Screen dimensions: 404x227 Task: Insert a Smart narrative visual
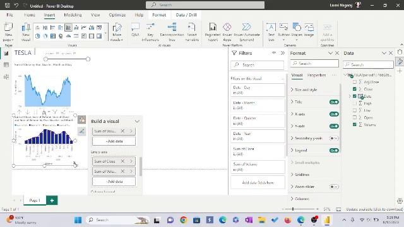pyautogui.click(x=192, y=32)
